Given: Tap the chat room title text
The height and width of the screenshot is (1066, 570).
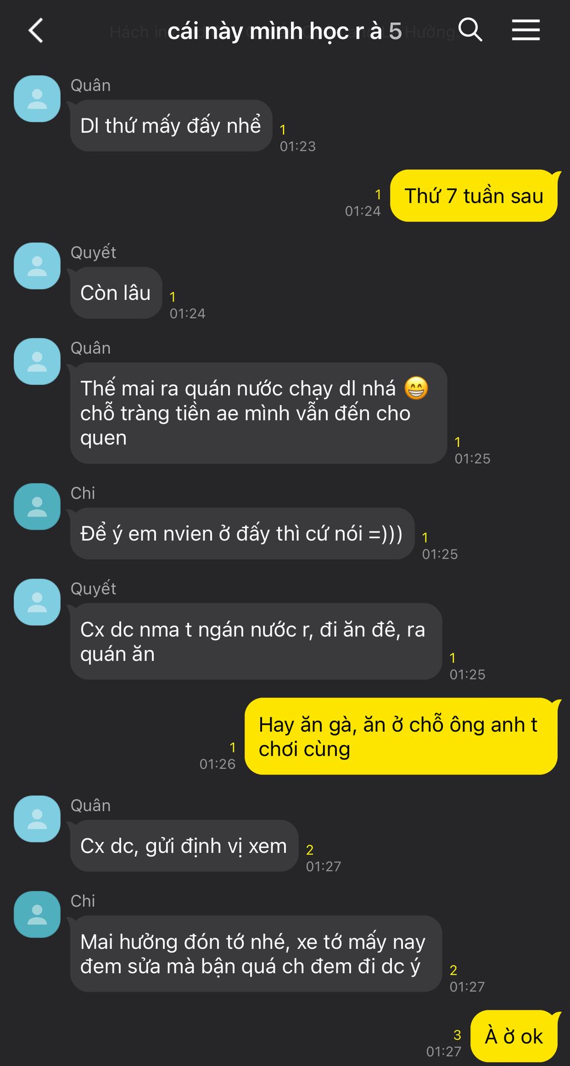Looking at the screenshot, I should [x=284, y=32].
